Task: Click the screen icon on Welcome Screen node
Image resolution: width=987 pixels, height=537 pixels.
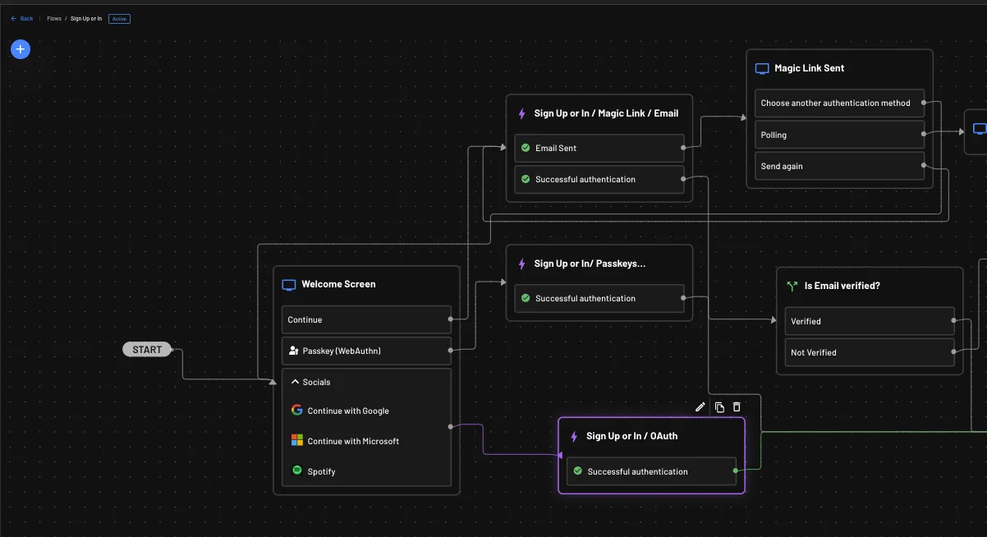Action: 289,285
